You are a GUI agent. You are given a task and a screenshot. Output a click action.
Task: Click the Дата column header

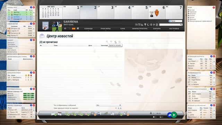tap(90, 45)
